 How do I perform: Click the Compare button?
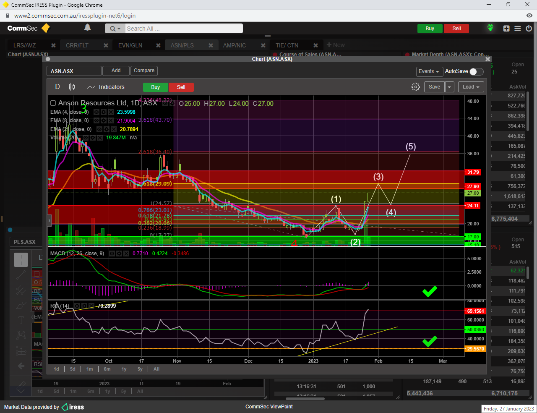[x=144, y=71]
